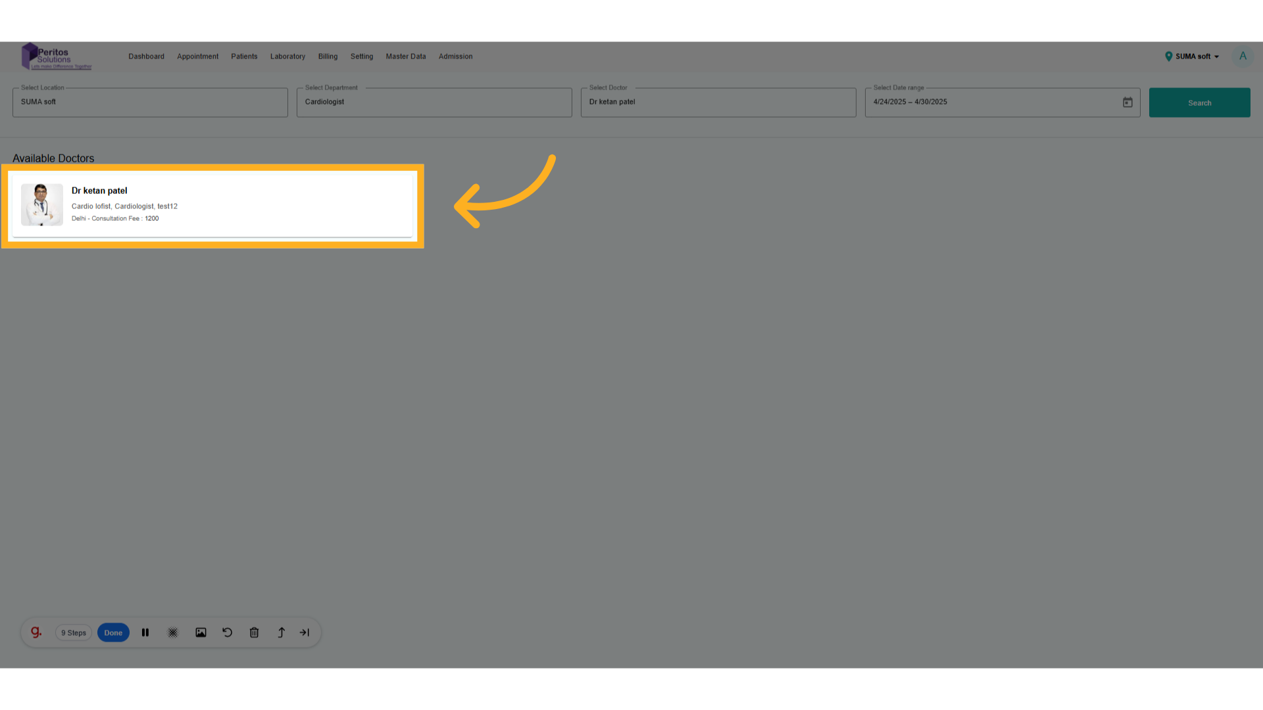This screenshot has width=1263, height=710.
Task: Click the move-to-side arrow icon
Action: (305, 632)
